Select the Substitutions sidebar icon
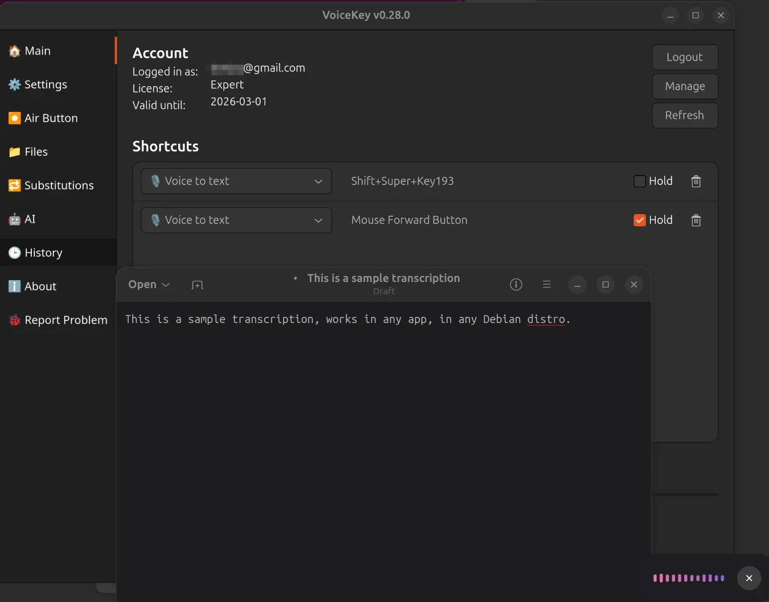The height and width of the screenshot is (602, 769). [14, 185]
